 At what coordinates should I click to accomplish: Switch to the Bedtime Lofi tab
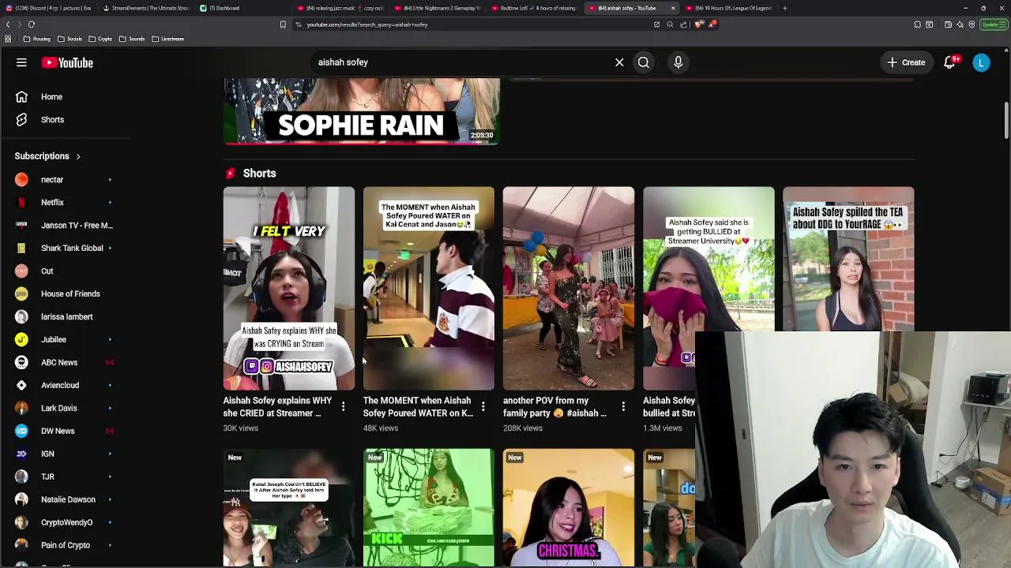click(x=536, y=8)
